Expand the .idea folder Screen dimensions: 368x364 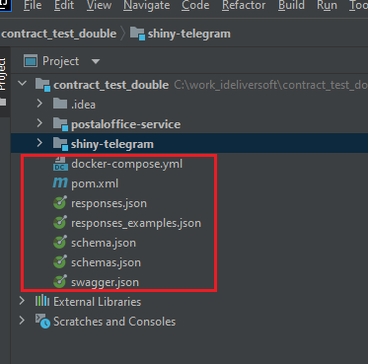coord(39,104)
